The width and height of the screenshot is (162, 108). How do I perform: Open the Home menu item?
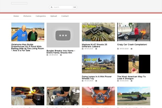pyautogui.click(x=16, y=16)
